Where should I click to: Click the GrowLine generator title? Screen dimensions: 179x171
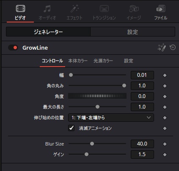point(35,48)
